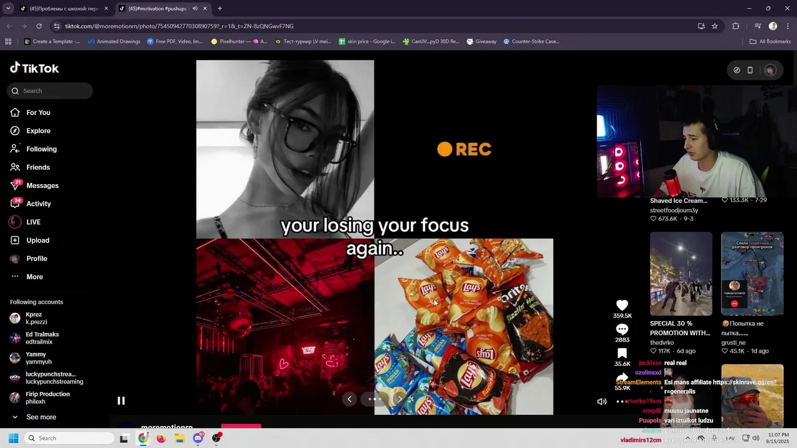This screenshot has width=797, height=448.
Task: Open the thedvrko video thumbnail
Action: tap(681, 274)
